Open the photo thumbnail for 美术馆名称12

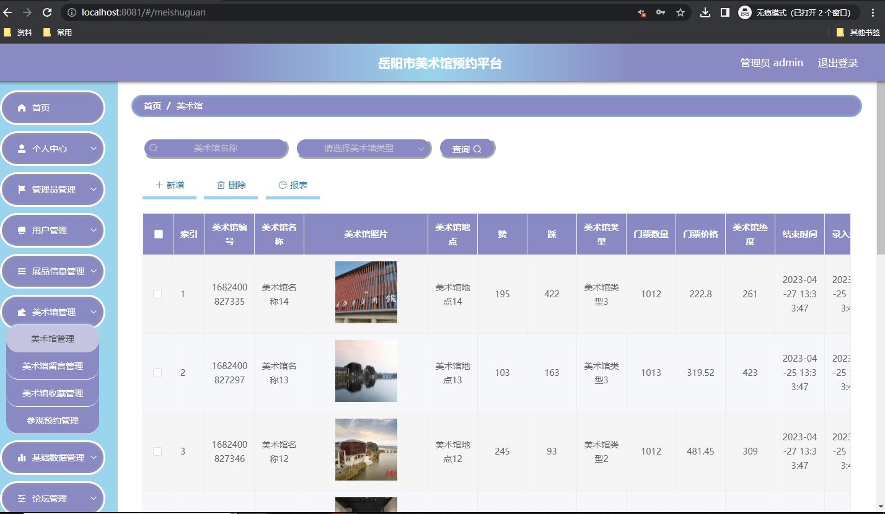tap(366, 450)
